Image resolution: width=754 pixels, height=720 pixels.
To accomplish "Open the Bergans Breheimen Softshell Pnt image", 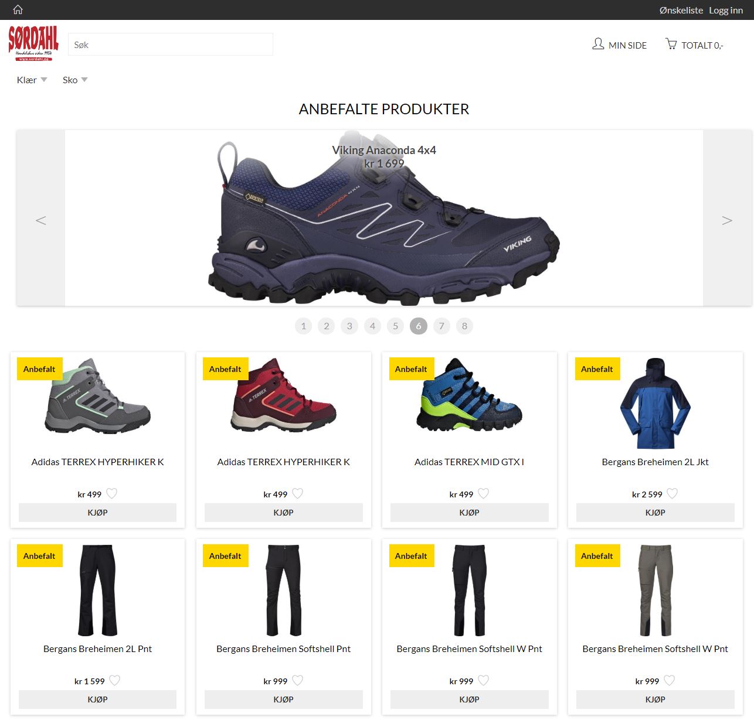I will point(284,591).
